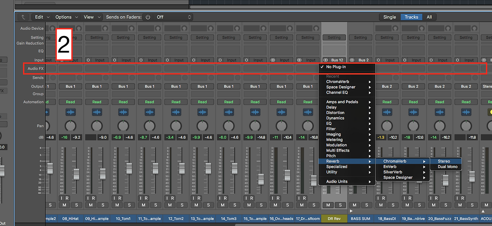Expand the disclosure triangle under BASS SUM
The height and width of the screenshot is (226, 492).
coord(351,211)
